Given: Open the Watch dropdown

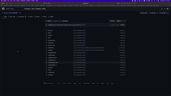Looking at the screenshot, I should pyautogui.click(x=144, y=13).
